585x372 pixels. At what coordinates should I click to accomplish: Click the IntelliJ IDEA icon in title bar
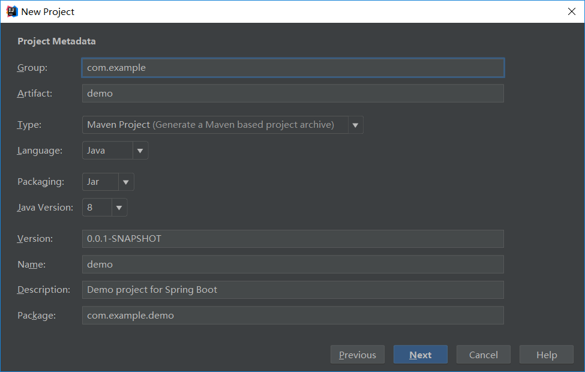12,11
